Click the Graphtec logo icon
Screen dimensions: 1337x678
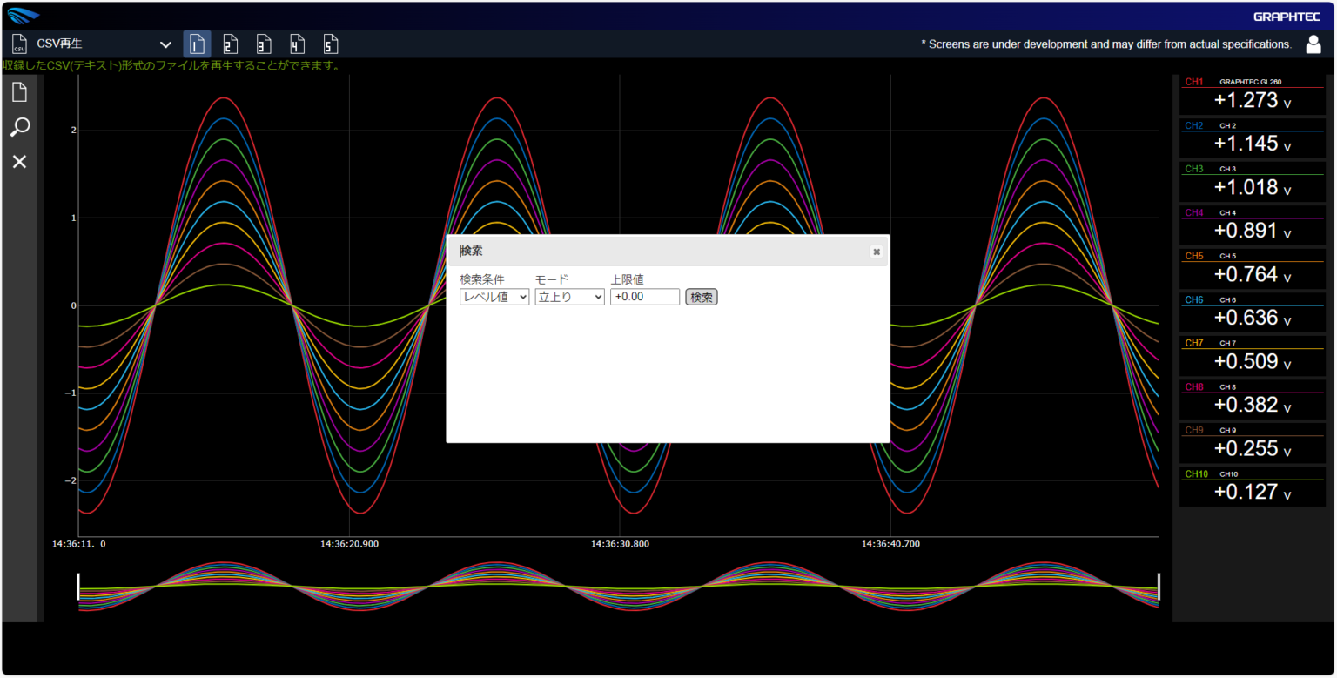24,16
